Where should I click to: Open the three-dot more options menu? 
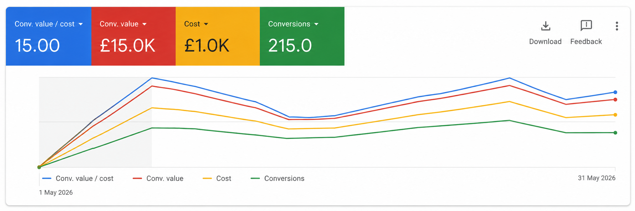(x=617, y=26)
